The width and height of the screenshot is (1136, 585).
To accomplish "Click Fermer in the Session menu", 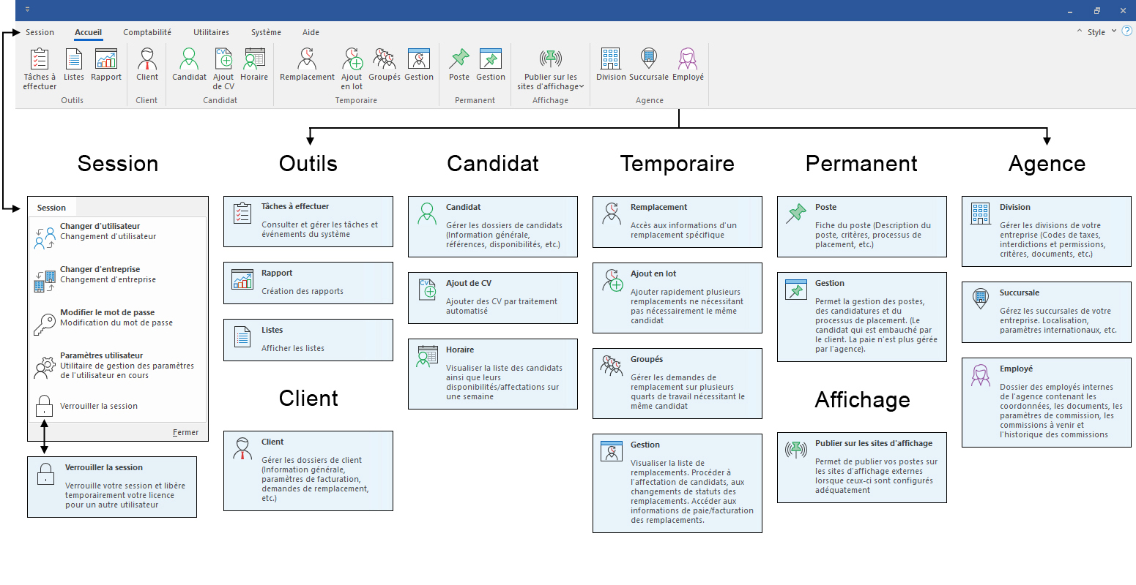I will 185,432.
